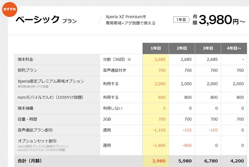Select the 1年目 column header
The image size is (249, 167).
[x=156, y=48]
